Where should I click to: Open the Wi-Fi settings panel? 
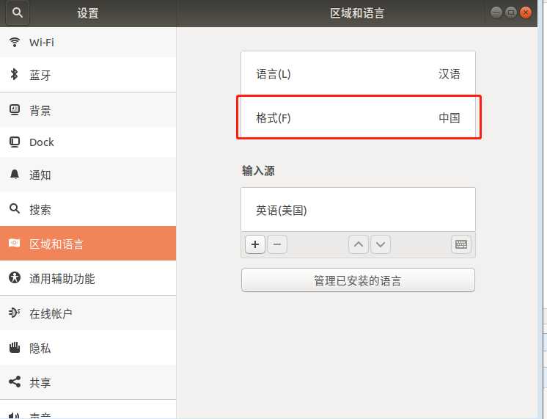(x=88, y=43)
